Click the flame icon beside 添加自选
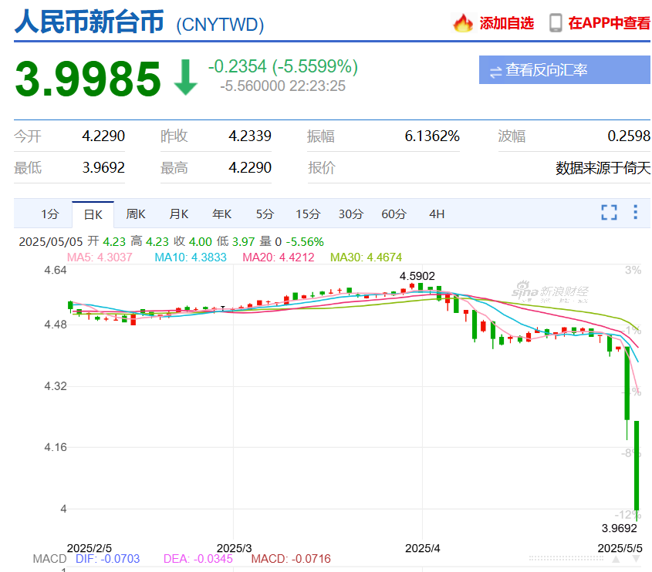This screenshot has width=652, height=572. [x=462, y=23]
